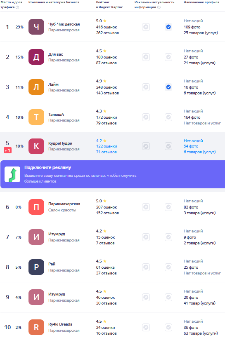
Task: Click the КудриПудри avatar icon
Action: click(36, 146)
